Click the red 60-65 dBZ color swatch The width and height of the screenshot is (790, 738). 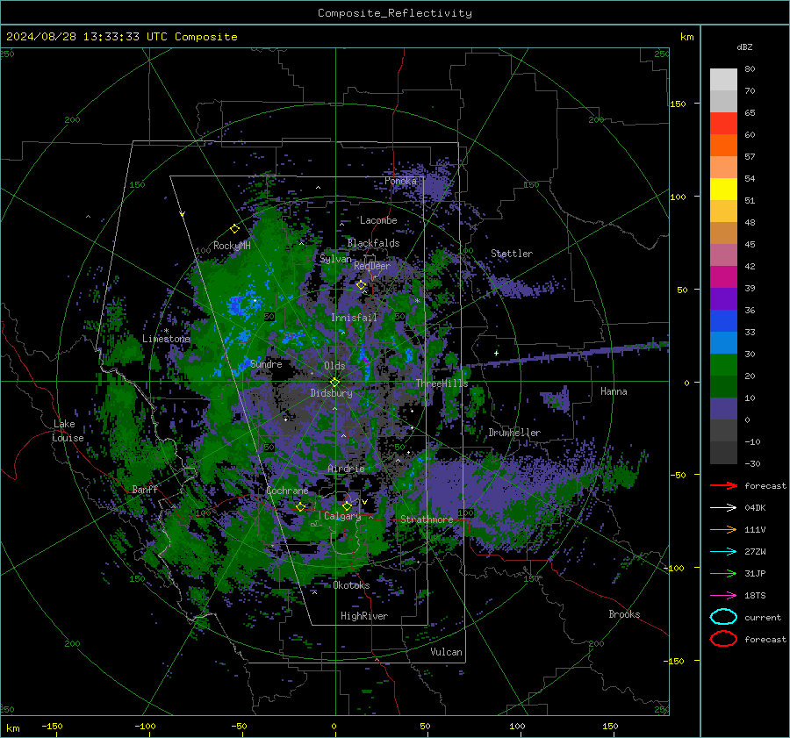click(723, 124)
